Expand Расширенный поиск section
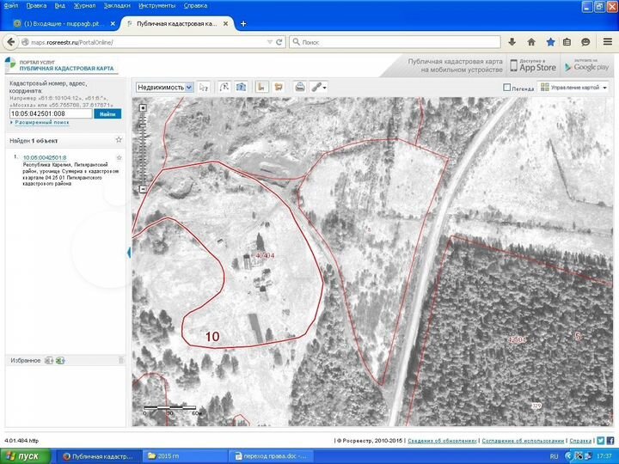 click(40, 123)
